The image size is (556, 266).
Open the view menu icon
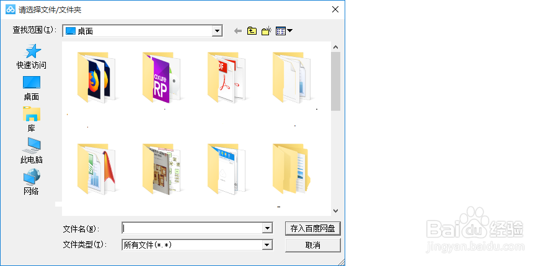284,31
